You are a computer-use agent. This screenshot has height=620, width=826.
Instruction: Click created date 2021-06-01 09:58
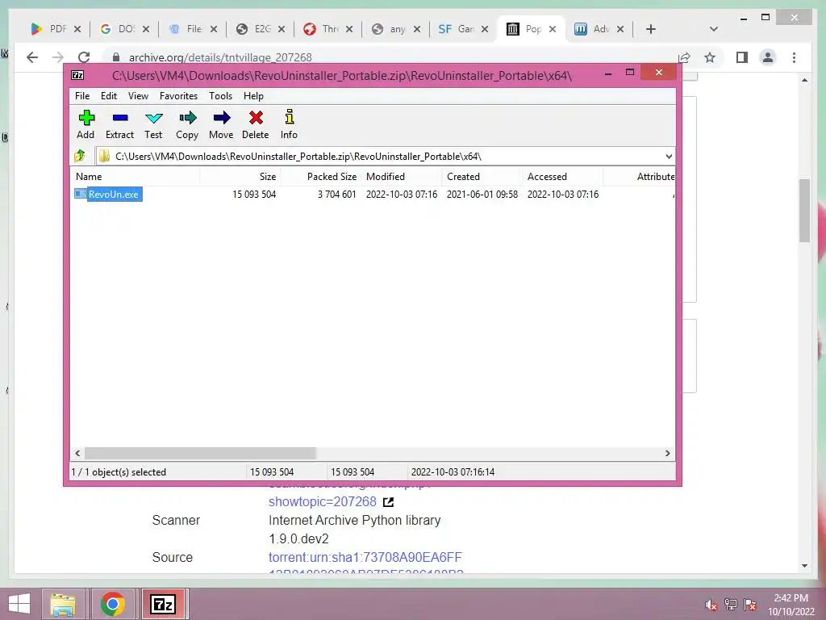(482, 194)
